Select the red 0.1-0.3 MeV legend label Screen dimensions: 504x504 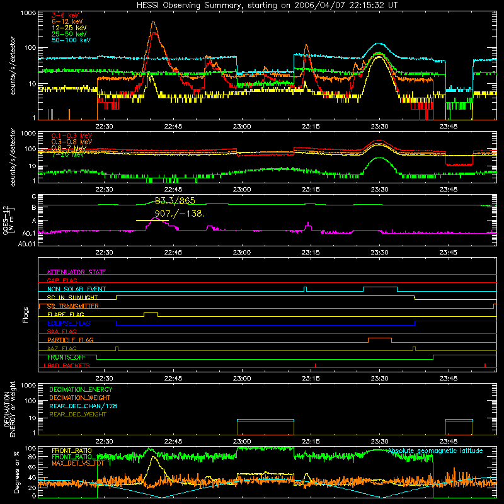tap(72, 135)
